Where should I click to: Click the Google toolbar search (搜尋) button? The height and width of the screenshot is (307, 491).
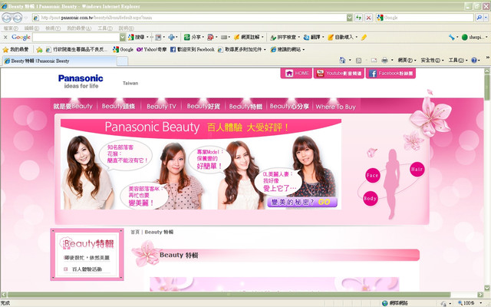pos(137,37)
